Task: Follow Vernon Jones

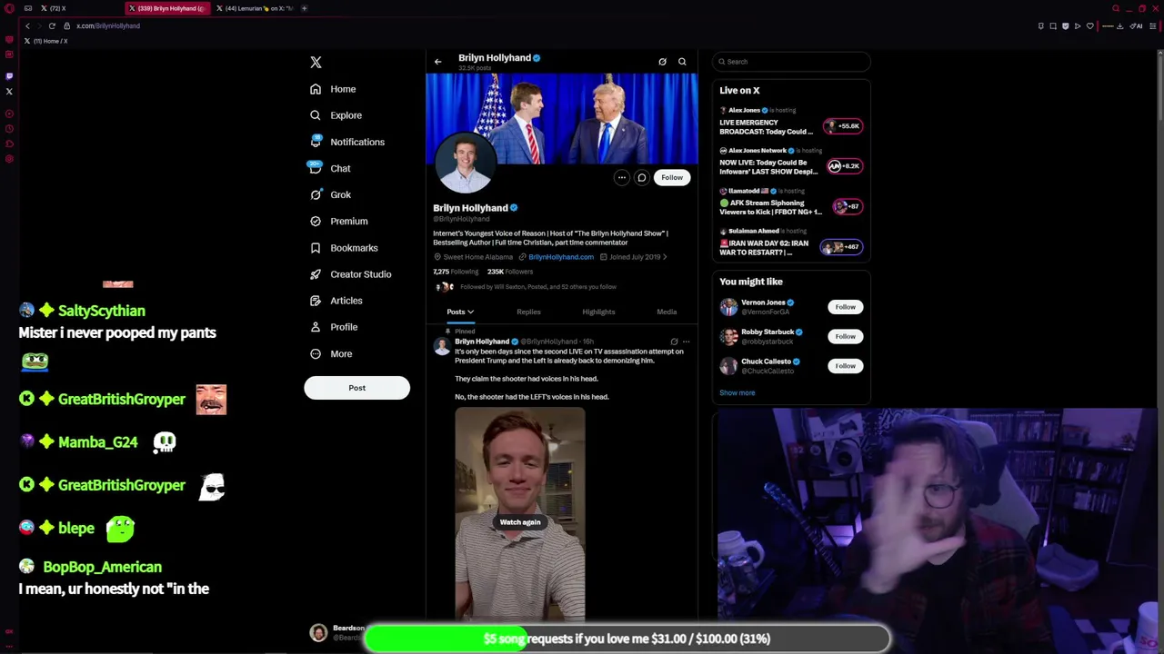Action: (x=845, y=307)
